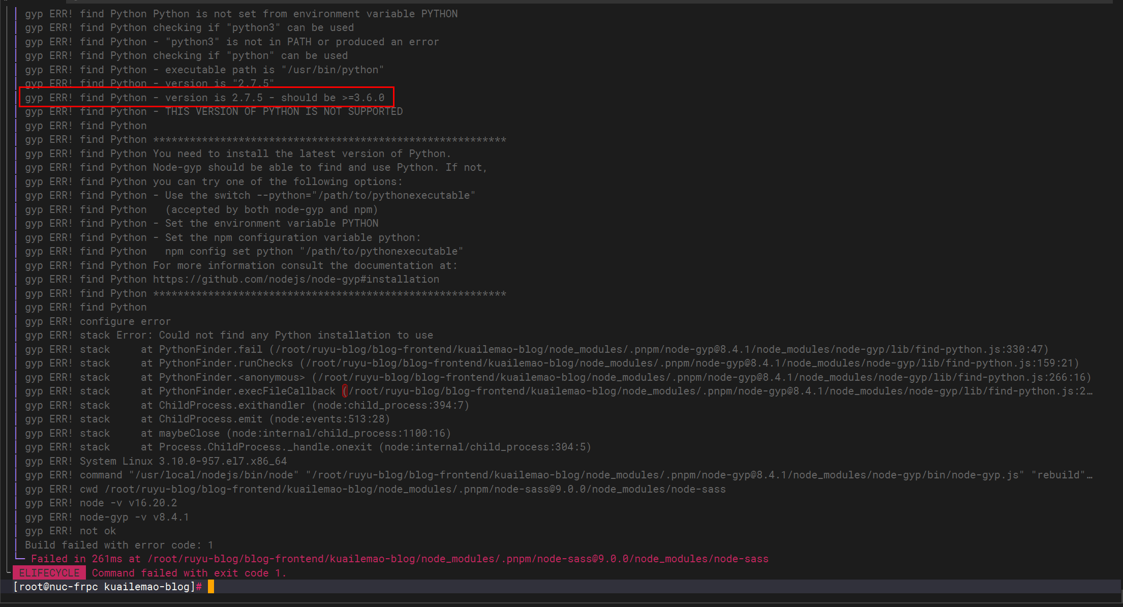Click the line 'checking if "python3" can be used'
The image size is (1123, 607).
(x=190, y=27)
